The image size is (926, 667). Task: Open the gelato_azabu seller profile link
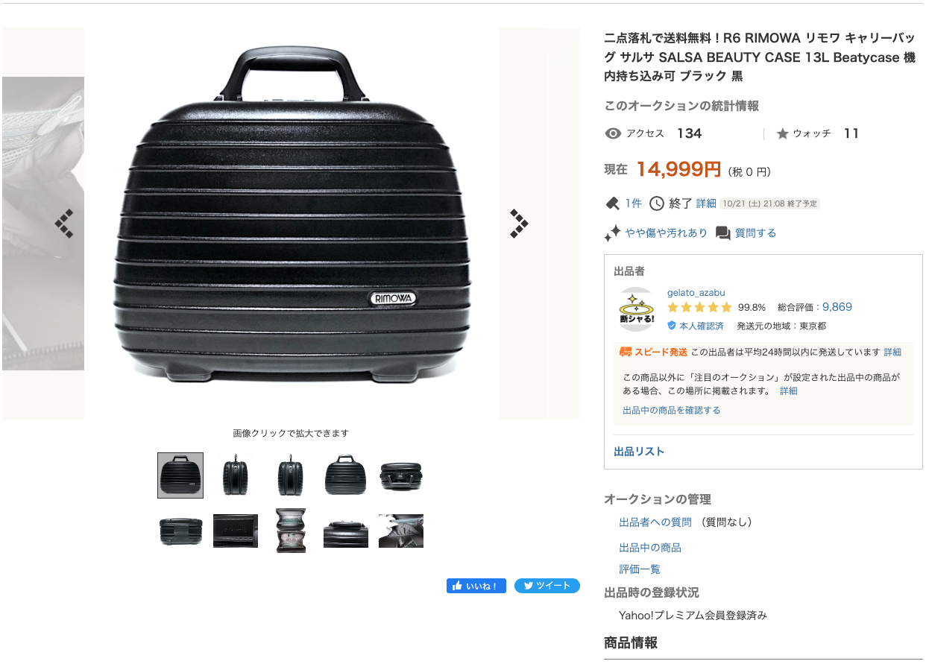point(696,293)
